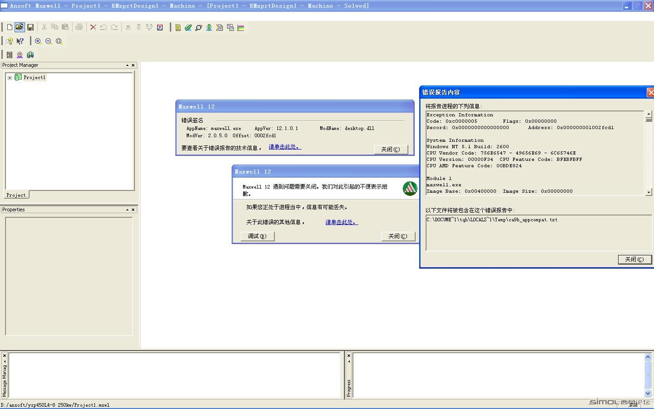Click the overlapping windows icon

230,28
